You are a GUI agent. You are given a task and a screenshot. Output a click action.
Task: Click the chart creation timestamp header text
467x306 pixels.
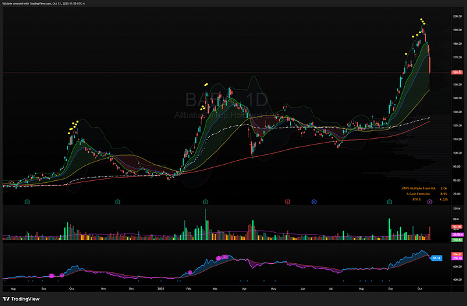[x=43, y=4]
